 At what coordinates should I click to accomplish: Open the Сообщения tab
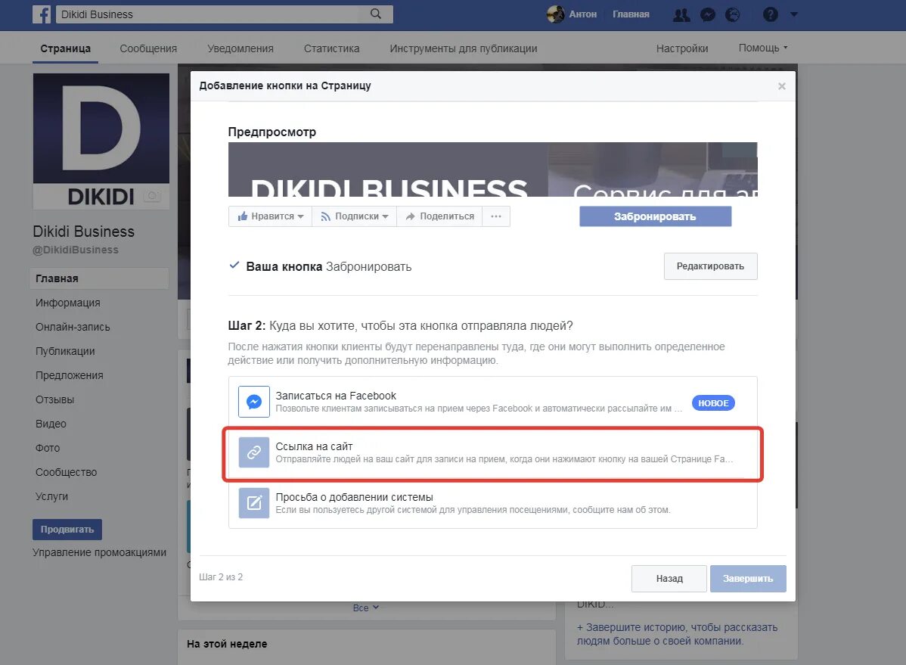pos(148,48)
